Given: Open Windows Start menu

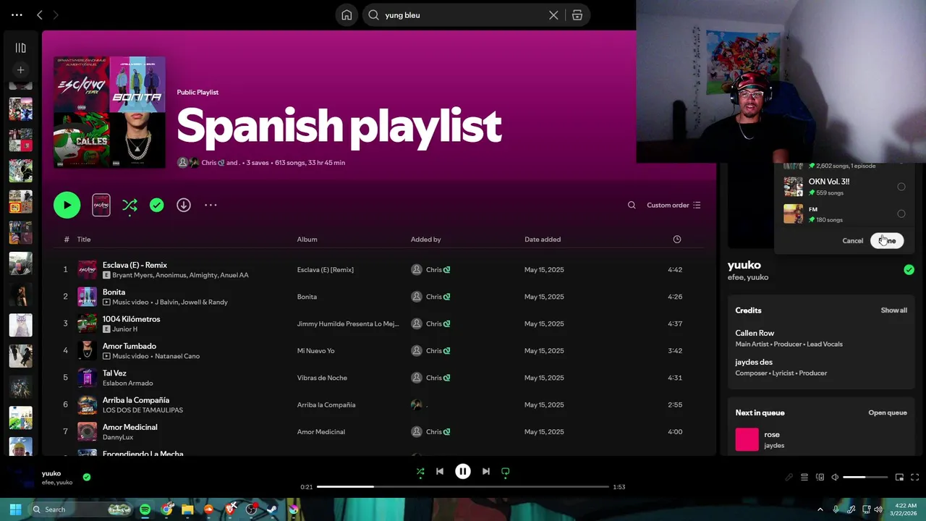Looking at the screenshot, I should pyautogui.click(x=15, y=509).
